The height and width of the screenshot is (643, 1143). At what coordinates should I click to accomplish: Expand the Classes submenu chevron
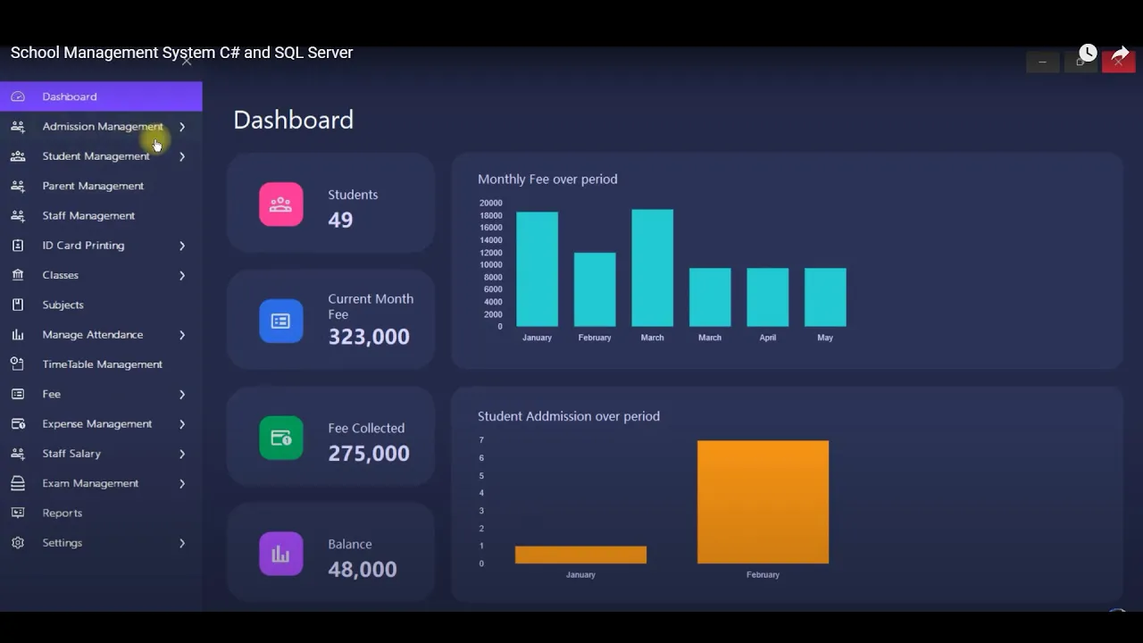click(x=182, y=275)
